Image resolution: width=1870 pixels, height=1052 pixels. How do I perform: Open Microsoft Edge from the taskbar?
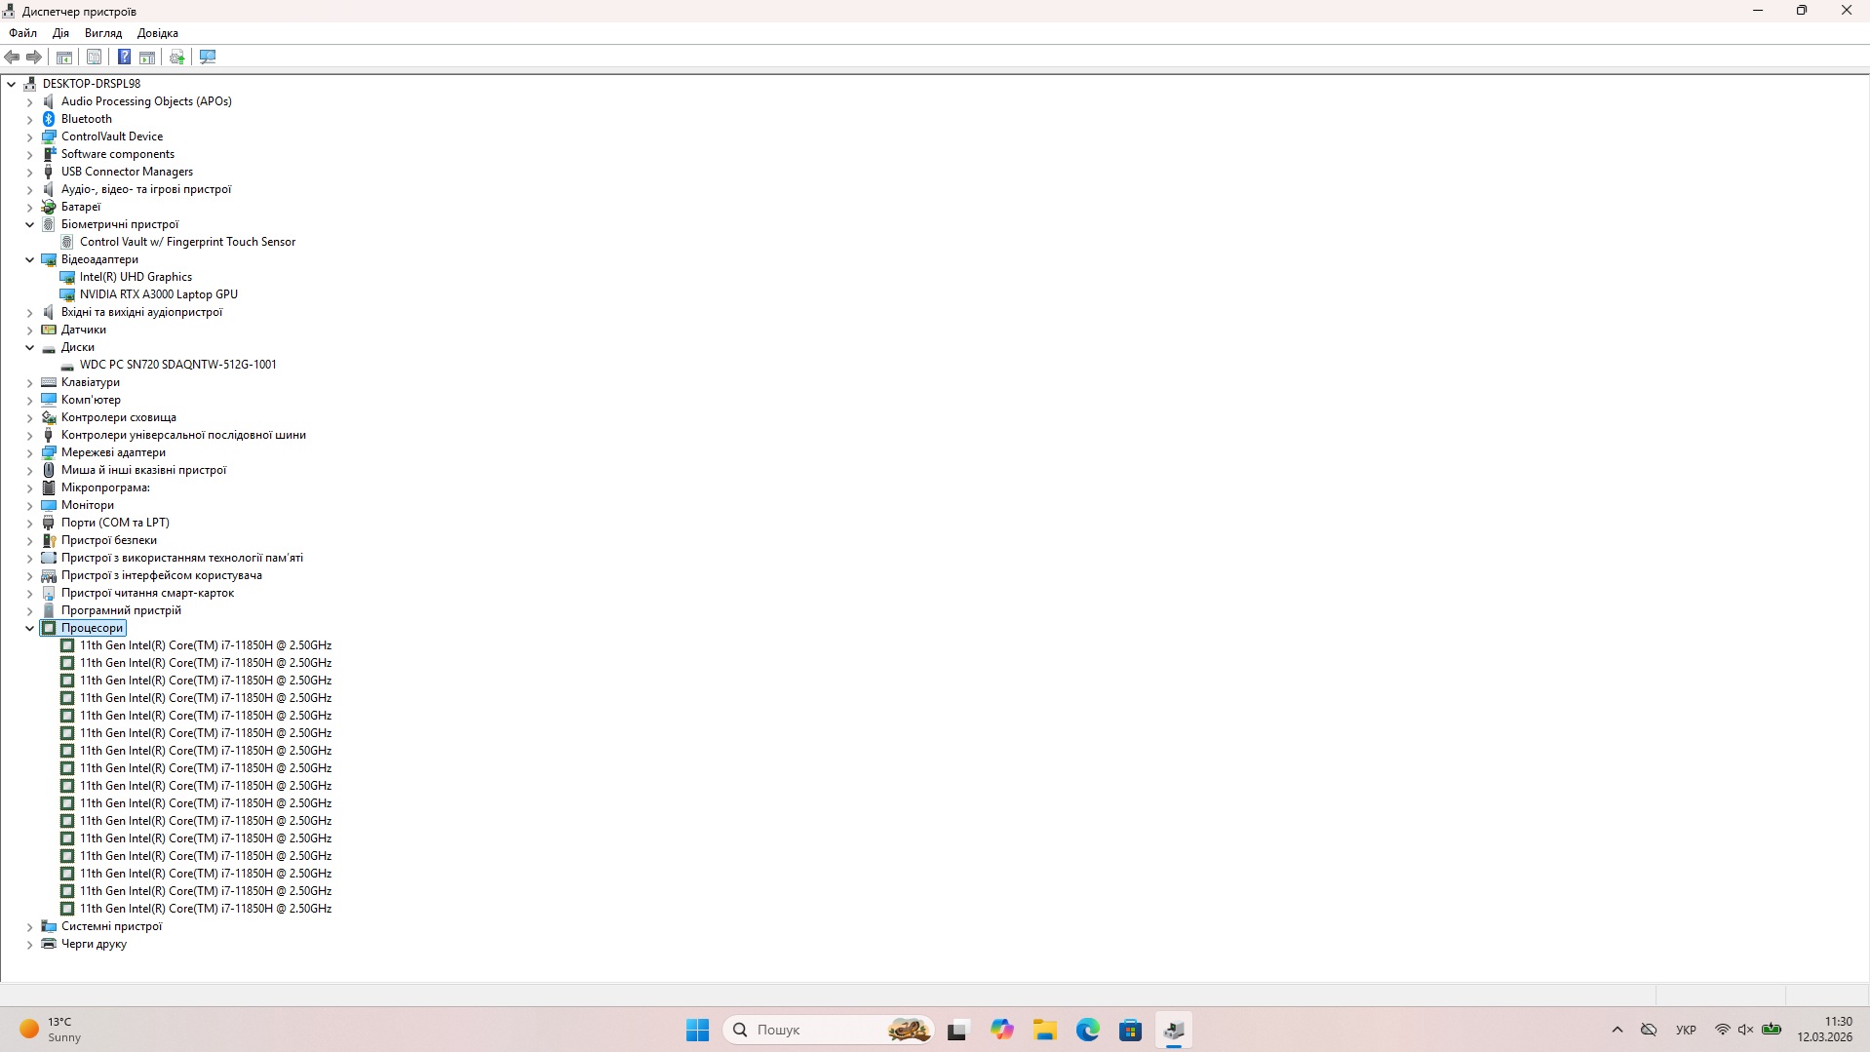[x=1087, y=1030]
